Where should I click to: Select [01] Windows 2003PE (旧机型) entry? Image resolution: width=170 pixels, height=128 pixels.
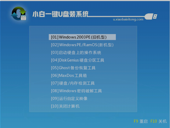click(x=82, y=37)
